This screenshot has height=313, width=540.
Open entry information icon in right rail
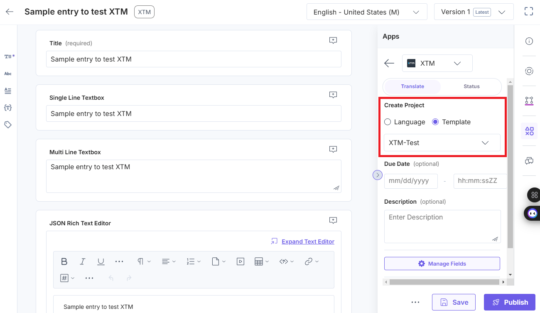tap(529, 41)
